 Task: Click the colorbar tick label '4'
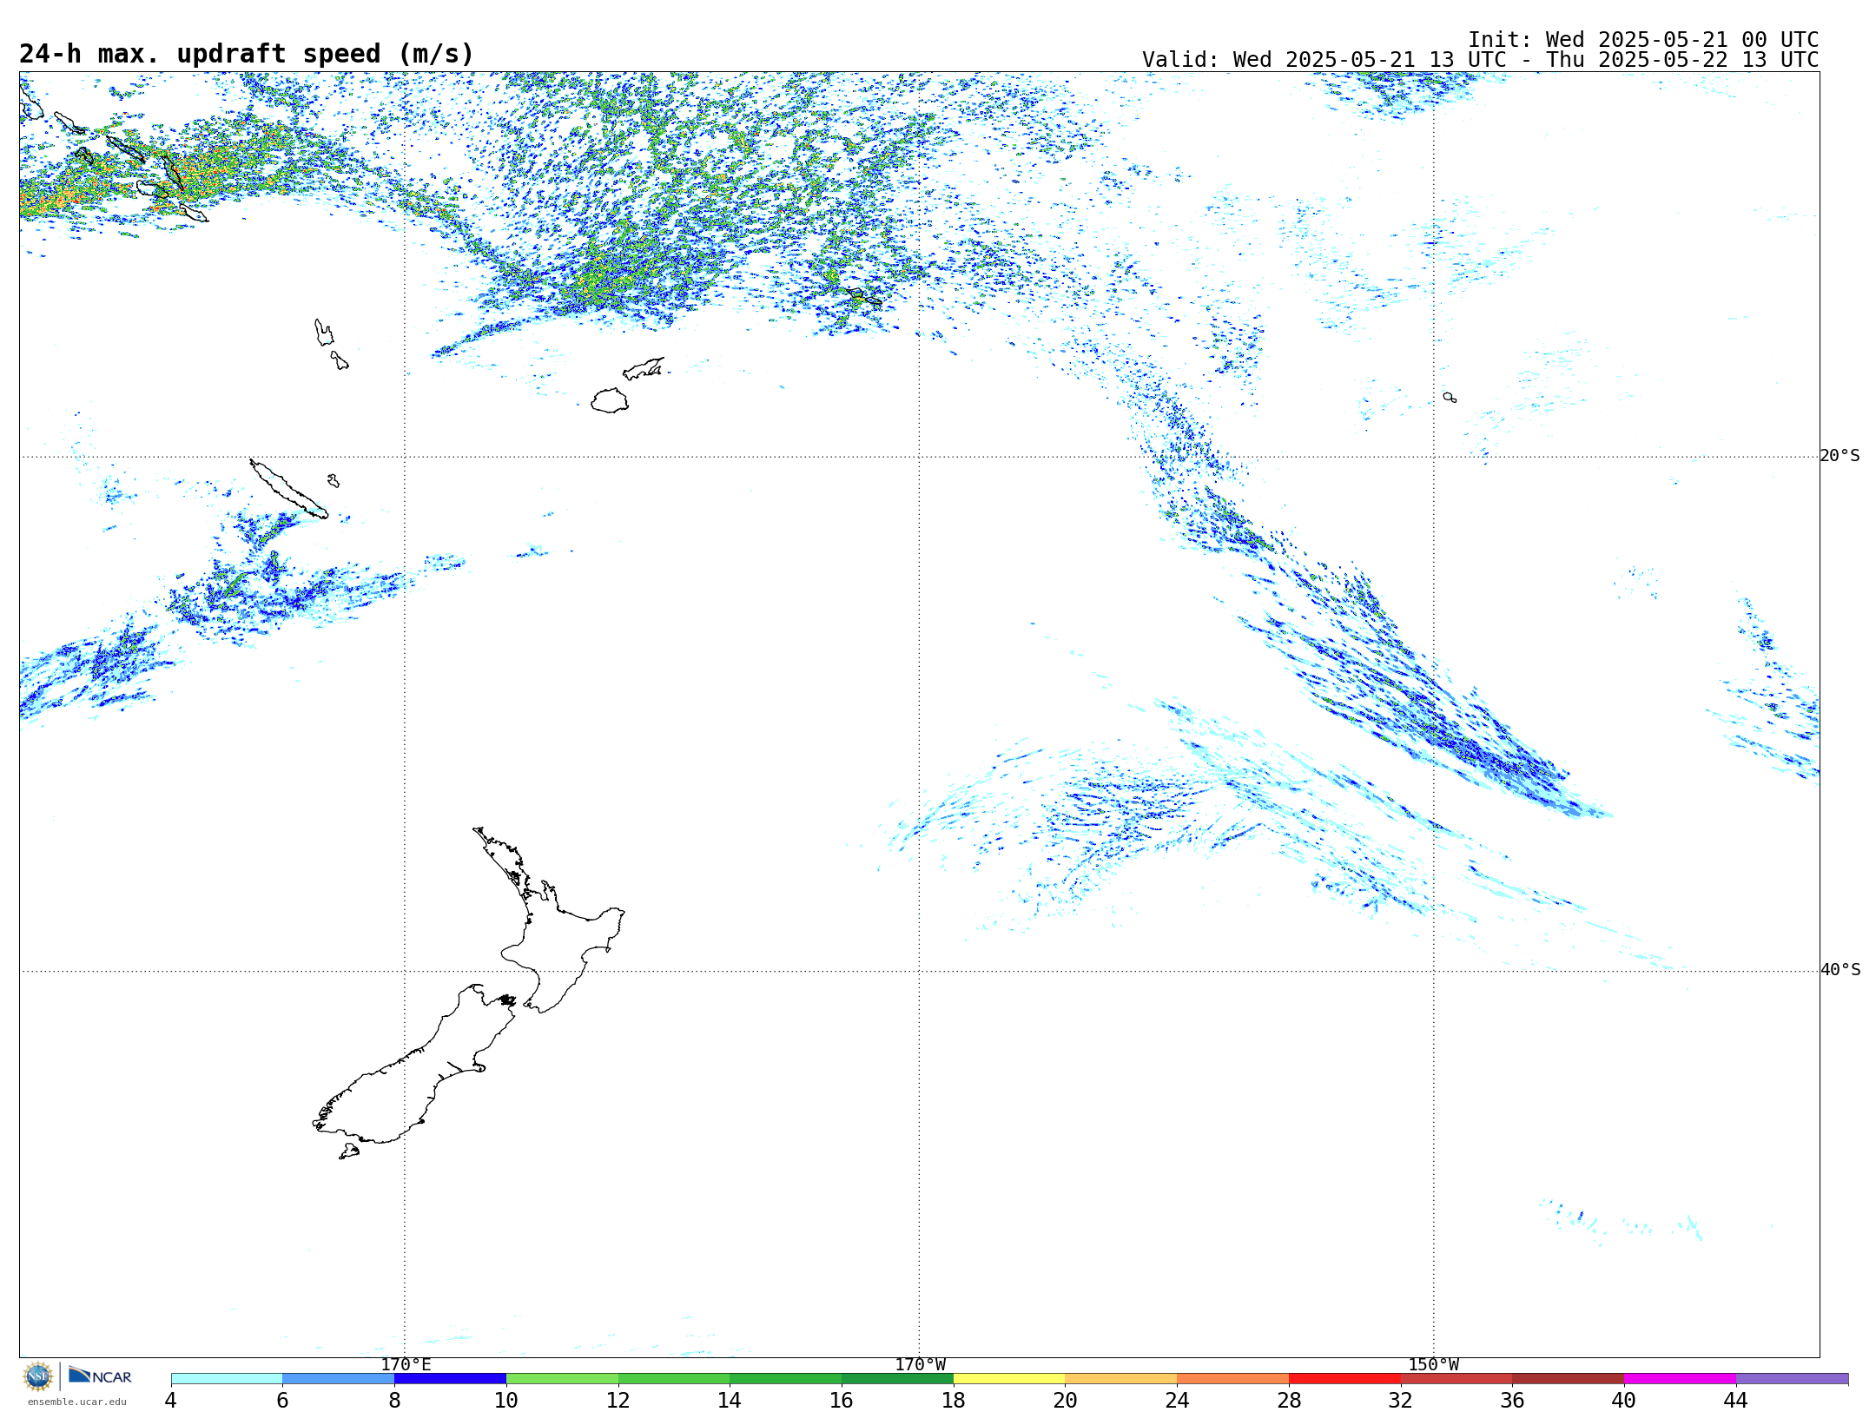click(x=170, y=1401)
